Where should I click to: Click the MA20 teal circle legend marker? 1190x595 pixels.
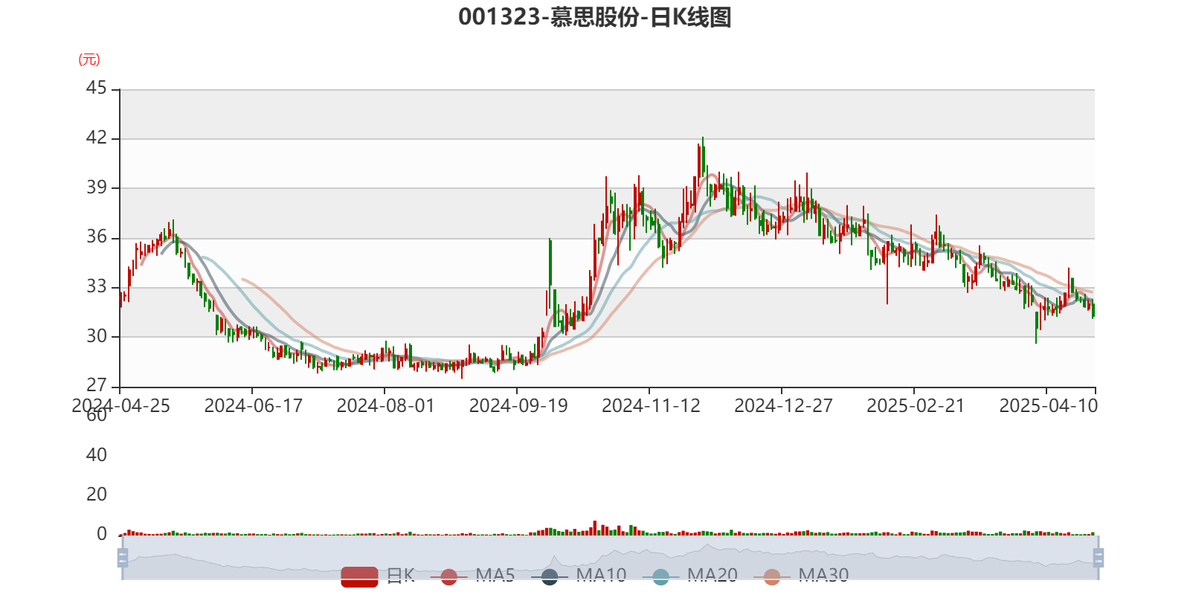pyautogui.click(x=660, y=576)
